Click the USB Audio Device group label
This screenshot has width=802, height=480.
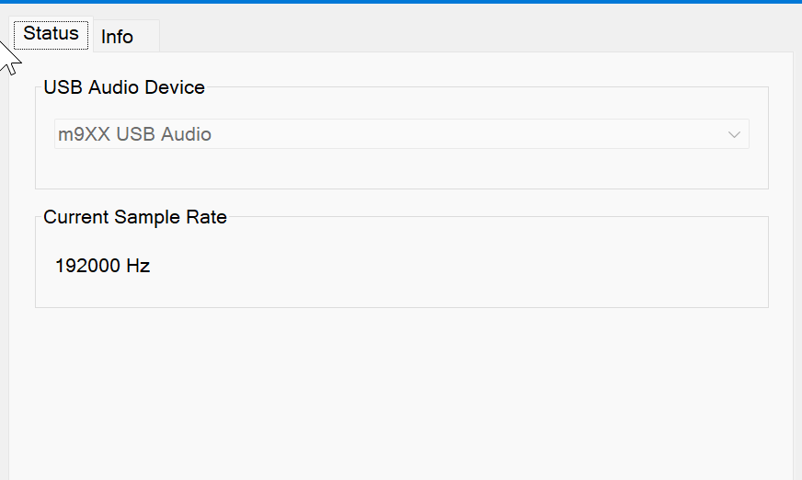coord(124,88)
